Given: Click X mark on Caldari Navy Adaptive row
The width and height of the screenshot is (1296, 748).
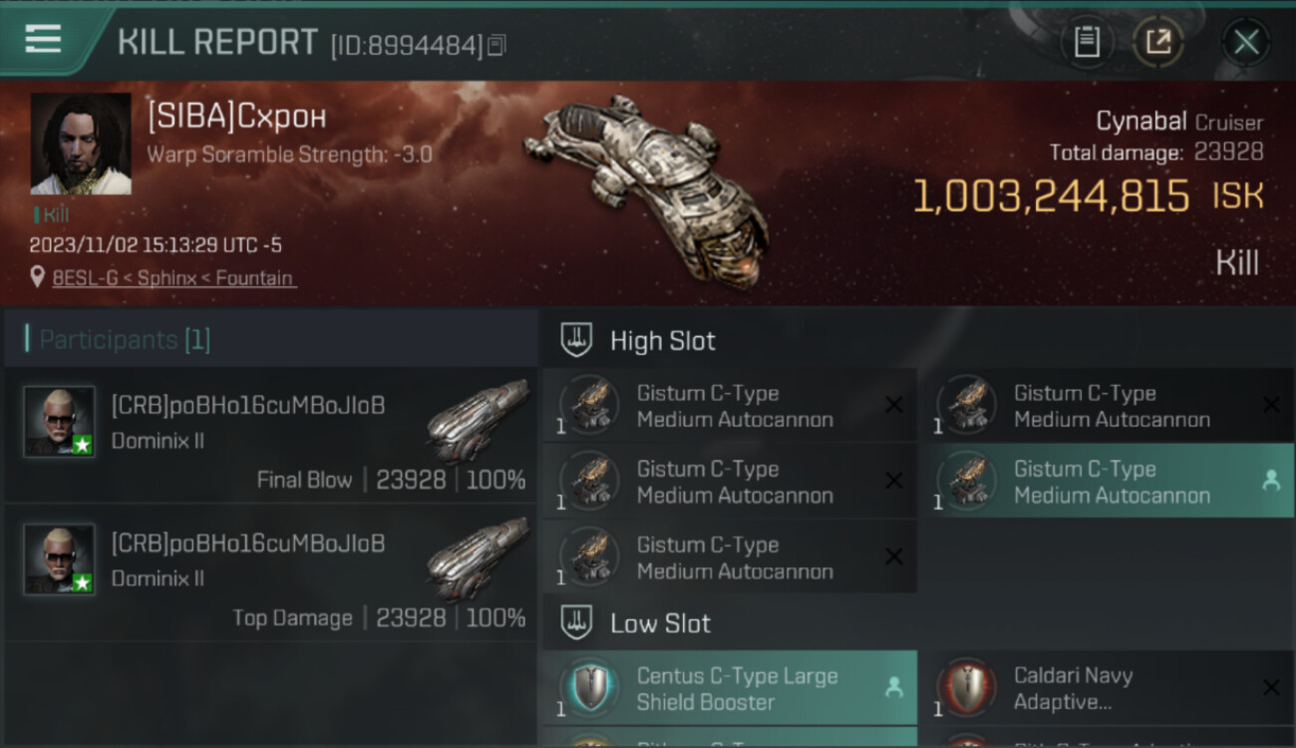Looking at the screenshot, I should click(x=1271, y=687).
